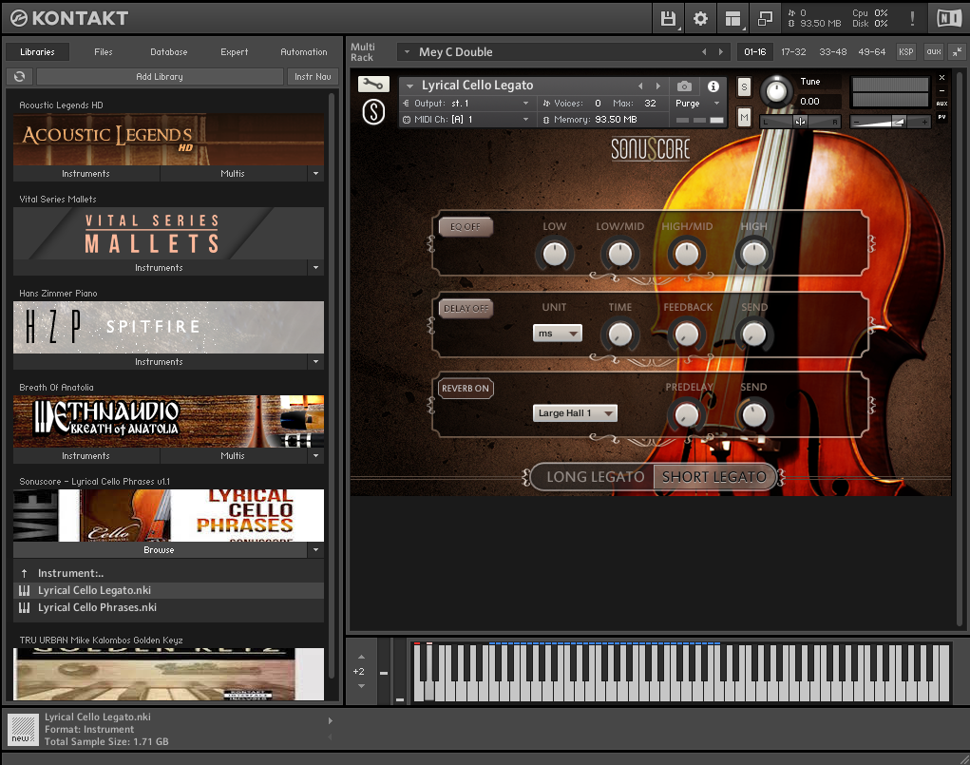This screenshot has width=970, height=765.
Task: Toggle aux sends button
Action: (934, 52)
